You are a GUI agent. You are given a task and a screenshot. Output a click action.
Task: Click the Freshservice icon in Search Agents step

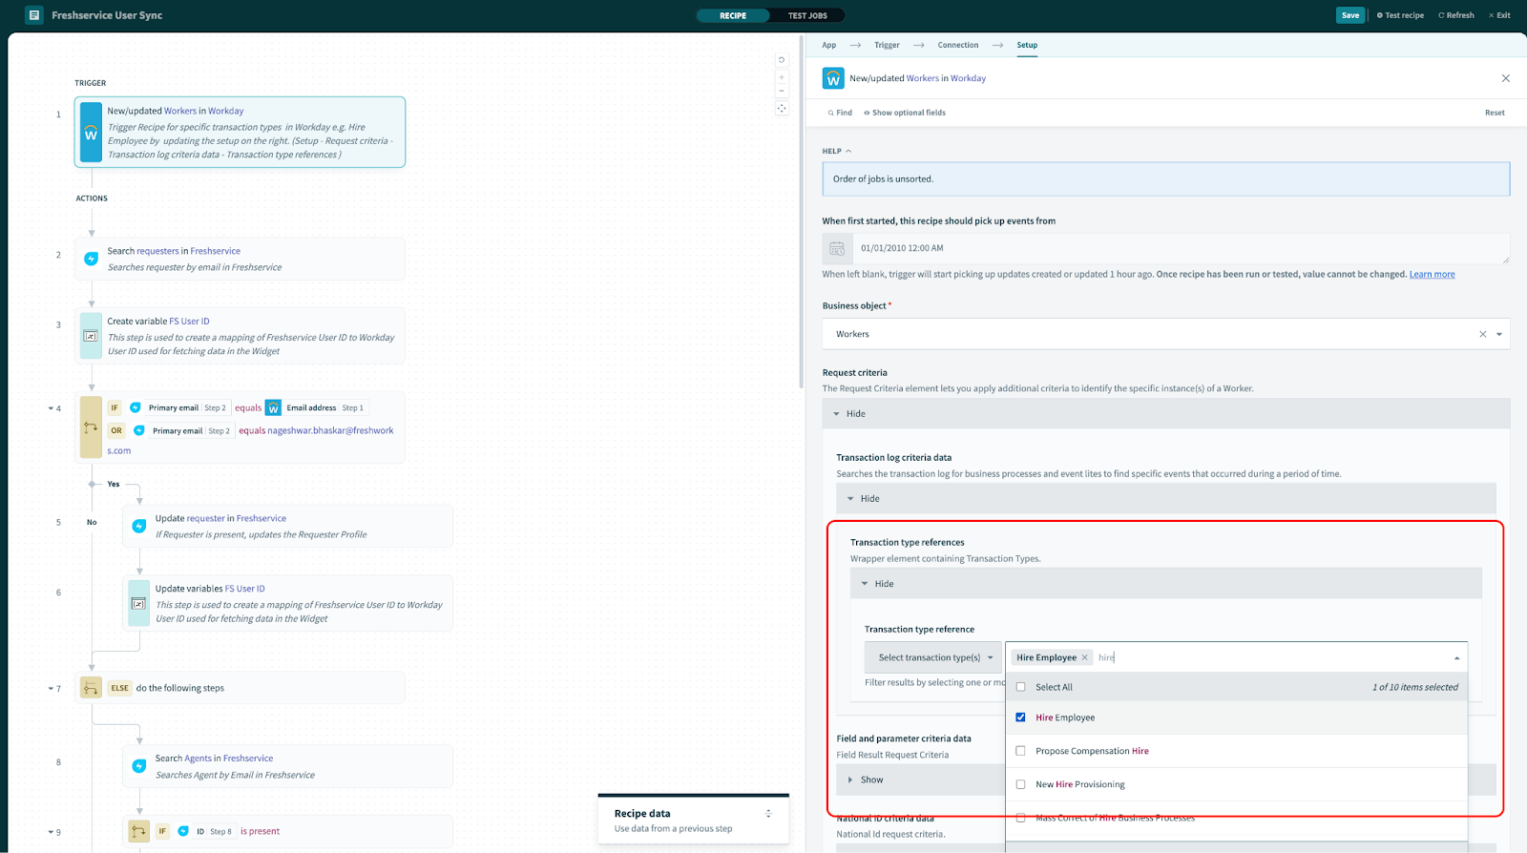point(139,766)
